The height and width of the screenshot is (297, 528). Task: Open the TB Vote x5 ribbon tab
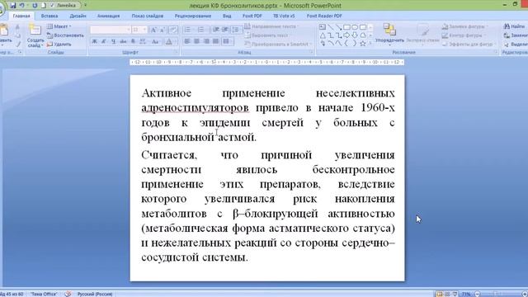coord(284,16)
